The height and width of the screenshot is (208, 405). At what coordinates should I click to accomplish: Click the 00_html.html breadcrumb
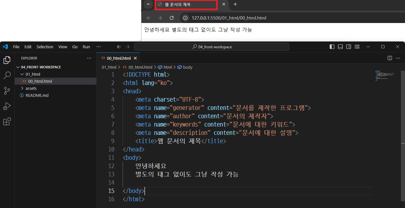[x=138, y=67]
